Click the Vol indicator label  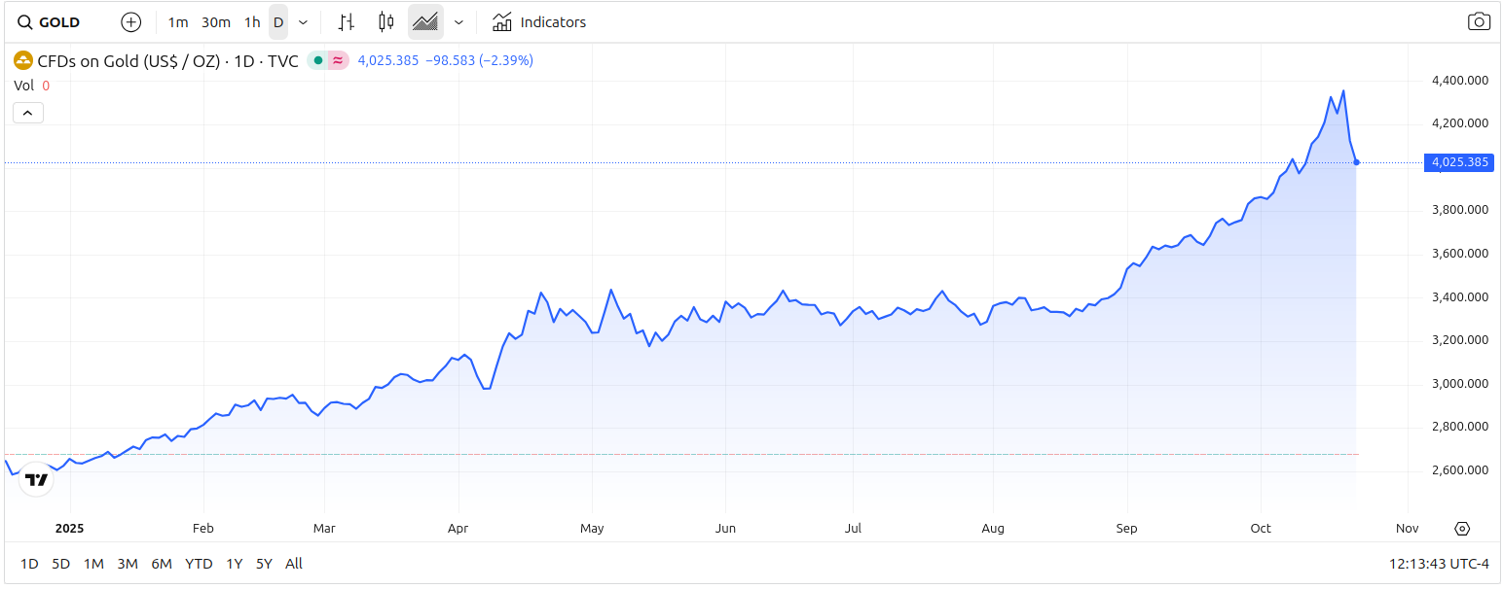click(23, 86)
